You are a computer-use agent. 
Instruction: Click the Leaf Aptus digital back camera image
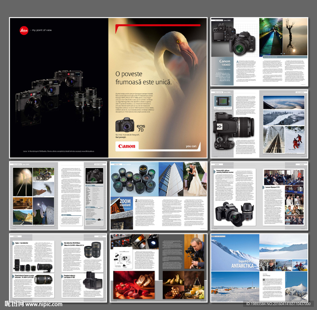(x=93, y=281)
